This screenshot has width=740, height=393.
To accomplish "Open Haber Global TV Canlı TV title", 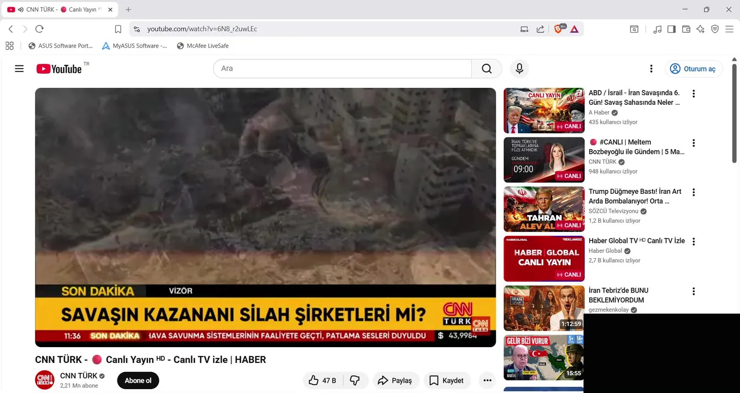I will pyautogui.click(x=637, y=241).
